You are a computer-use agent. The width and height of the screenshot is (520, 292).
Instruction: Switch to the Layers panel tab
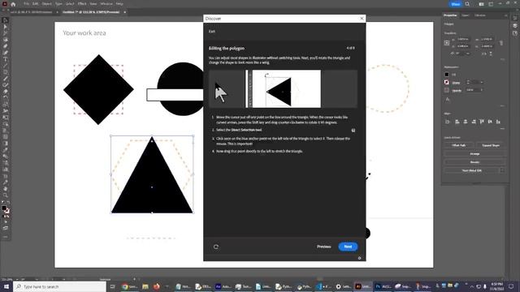466,15
